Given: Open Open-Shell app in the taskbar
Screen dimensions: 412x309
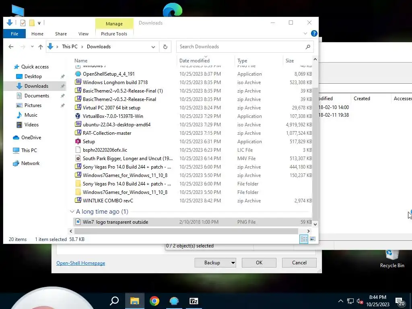Looking at the screenshot, I should (174, 301).
